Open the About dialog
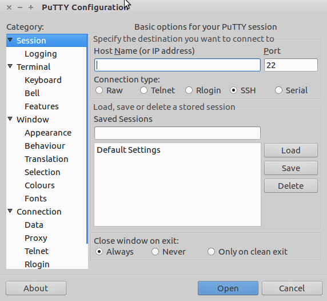The height and width of the screenshot is (301, 327). (36, 288)
